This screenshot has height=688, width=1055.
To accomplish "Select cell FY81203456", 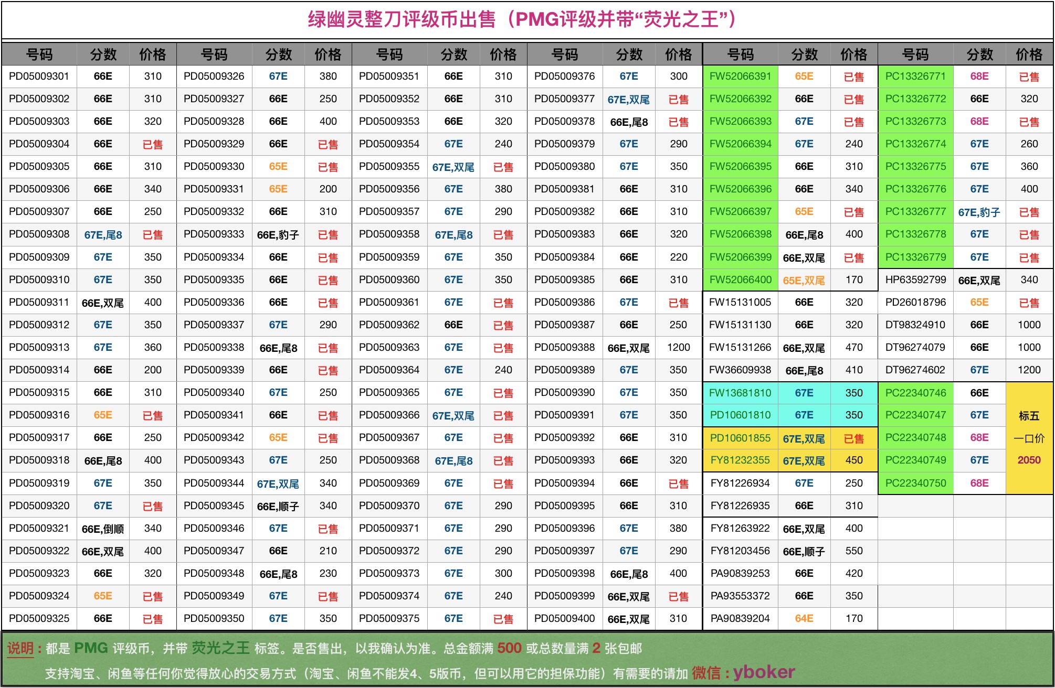I will click(x=740, y=551).
